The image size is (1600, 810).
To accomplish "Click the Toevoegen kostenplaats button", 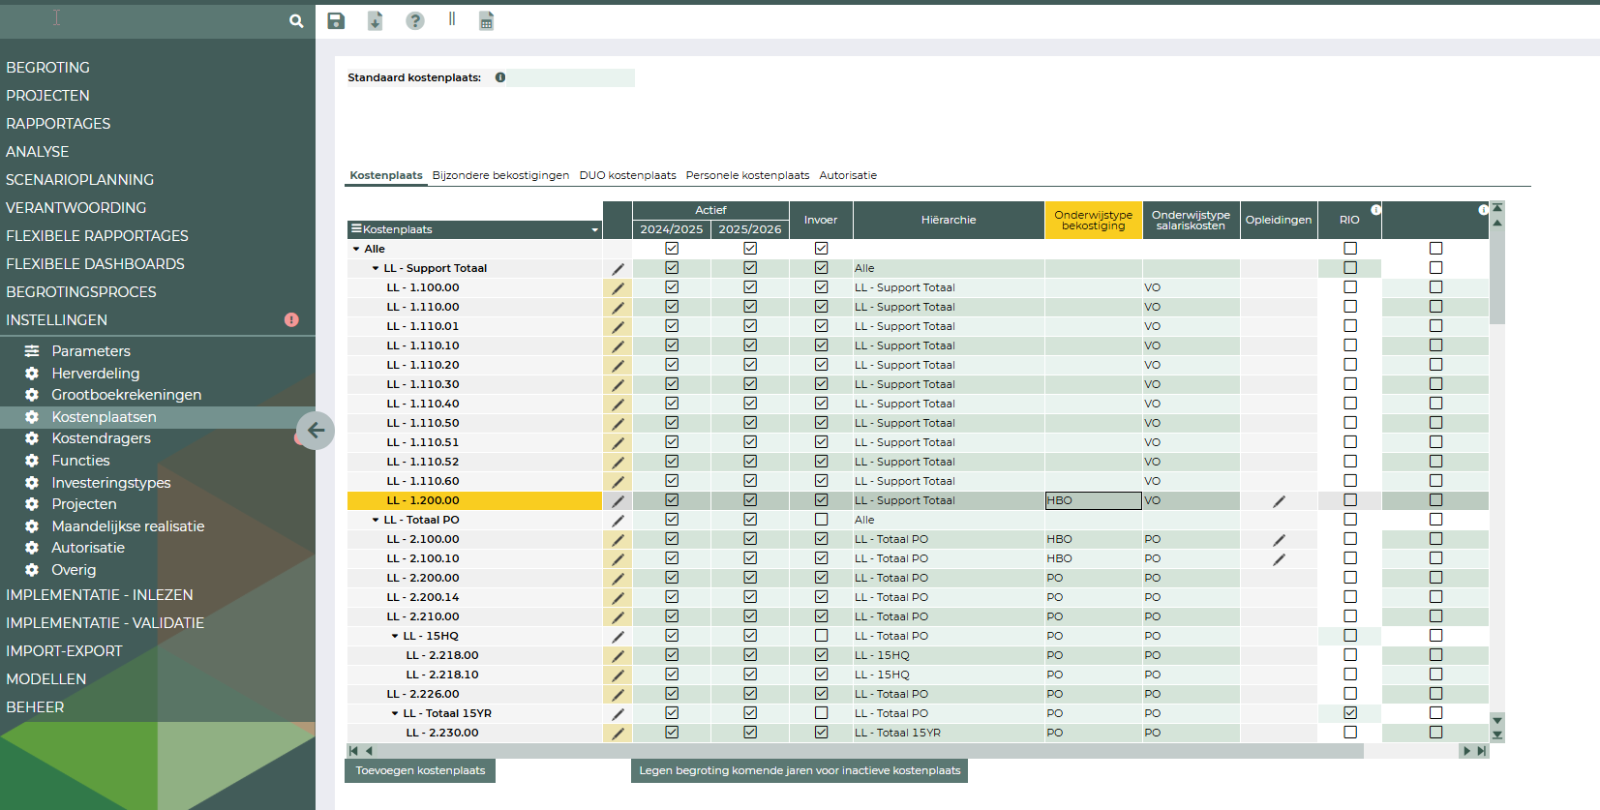I will 420,770.
